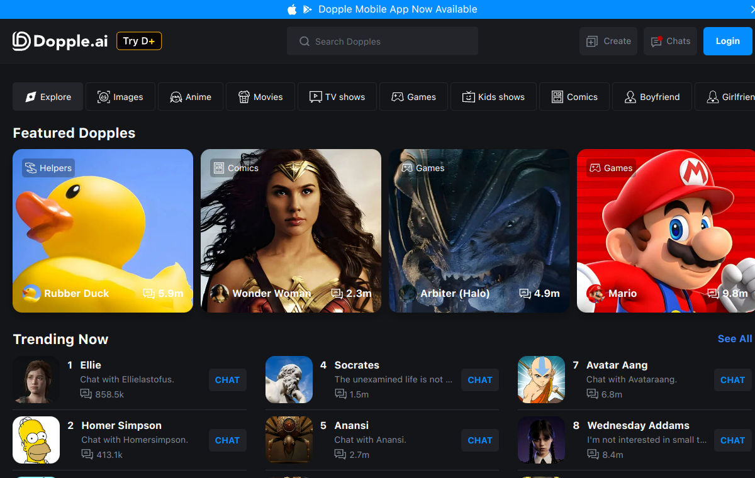Select the Boyfriend tab
This screenshot has width=755, height=478.
click(652, 97)
